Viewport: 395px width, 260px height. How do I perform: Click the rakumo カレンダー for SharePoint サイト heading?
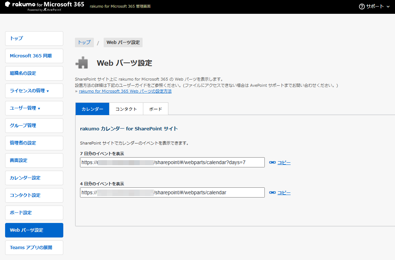click(x=129, y=129)
